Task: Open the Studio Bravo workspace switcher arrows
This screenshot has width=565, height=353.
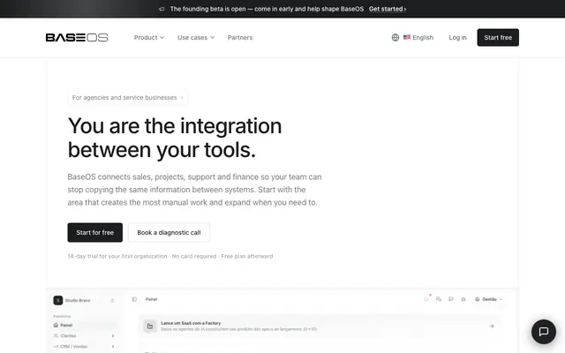Action: (x=112, y=300)
